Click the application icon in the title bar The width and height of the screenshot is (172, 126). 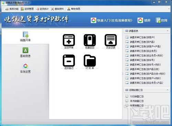(3, 3)
